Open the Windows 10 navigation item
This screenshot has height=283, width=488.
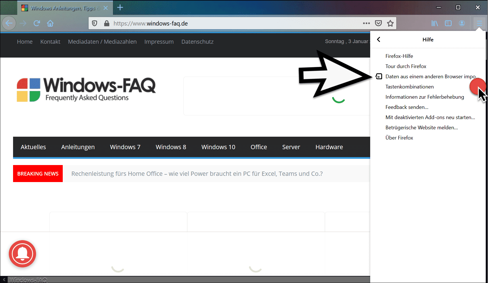(x=218, y=147)
